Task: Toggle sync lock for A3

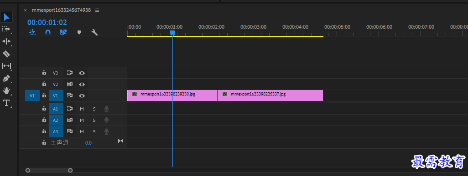Action: pos(69,131)
